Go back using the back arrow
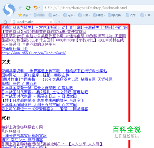Screen dimensions: 154x148 [x=21, y=8]
